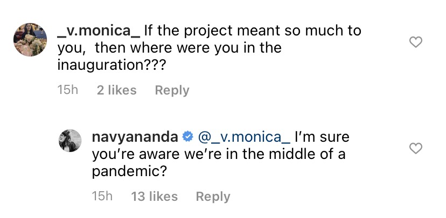Screen dimensions: 446x218
Task: Open navyananda's profile avatar
Action: click(71, 142)
